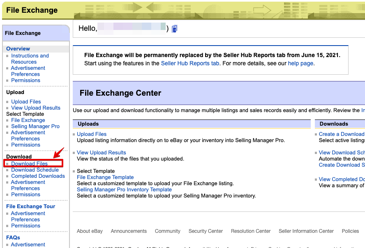Open Policies in the footer
The width and height of the screenshot is (365, 248).
point(350,231)
